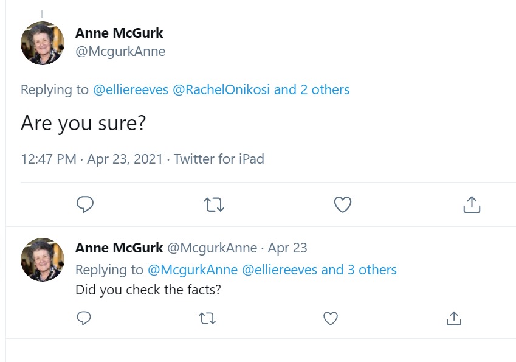This screenshot has height=362, width=516.
Task: Reply to "Did you check the facts?" tweet
Action: click(84, 318)
